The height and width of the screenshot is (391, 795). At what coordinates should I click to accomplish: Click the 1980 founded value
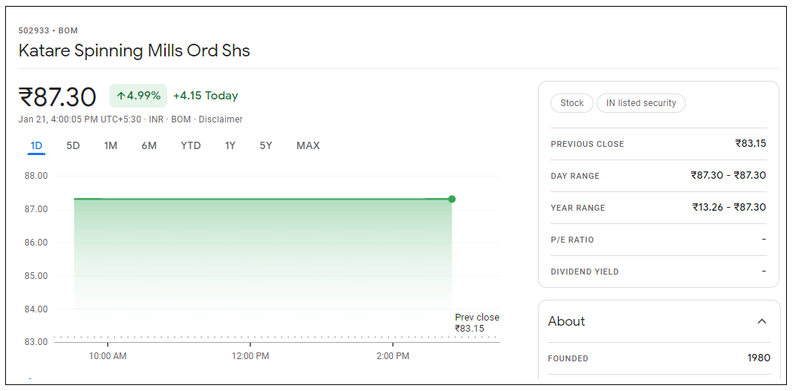[x=759, y=358]
